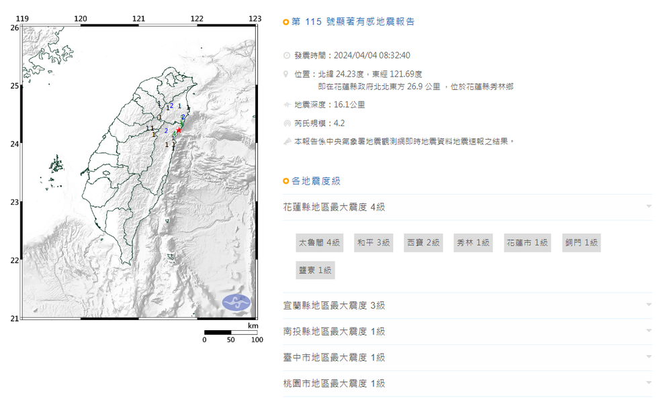Click the 第 115 號顯著有感地震報告 heading

[353, 22]
